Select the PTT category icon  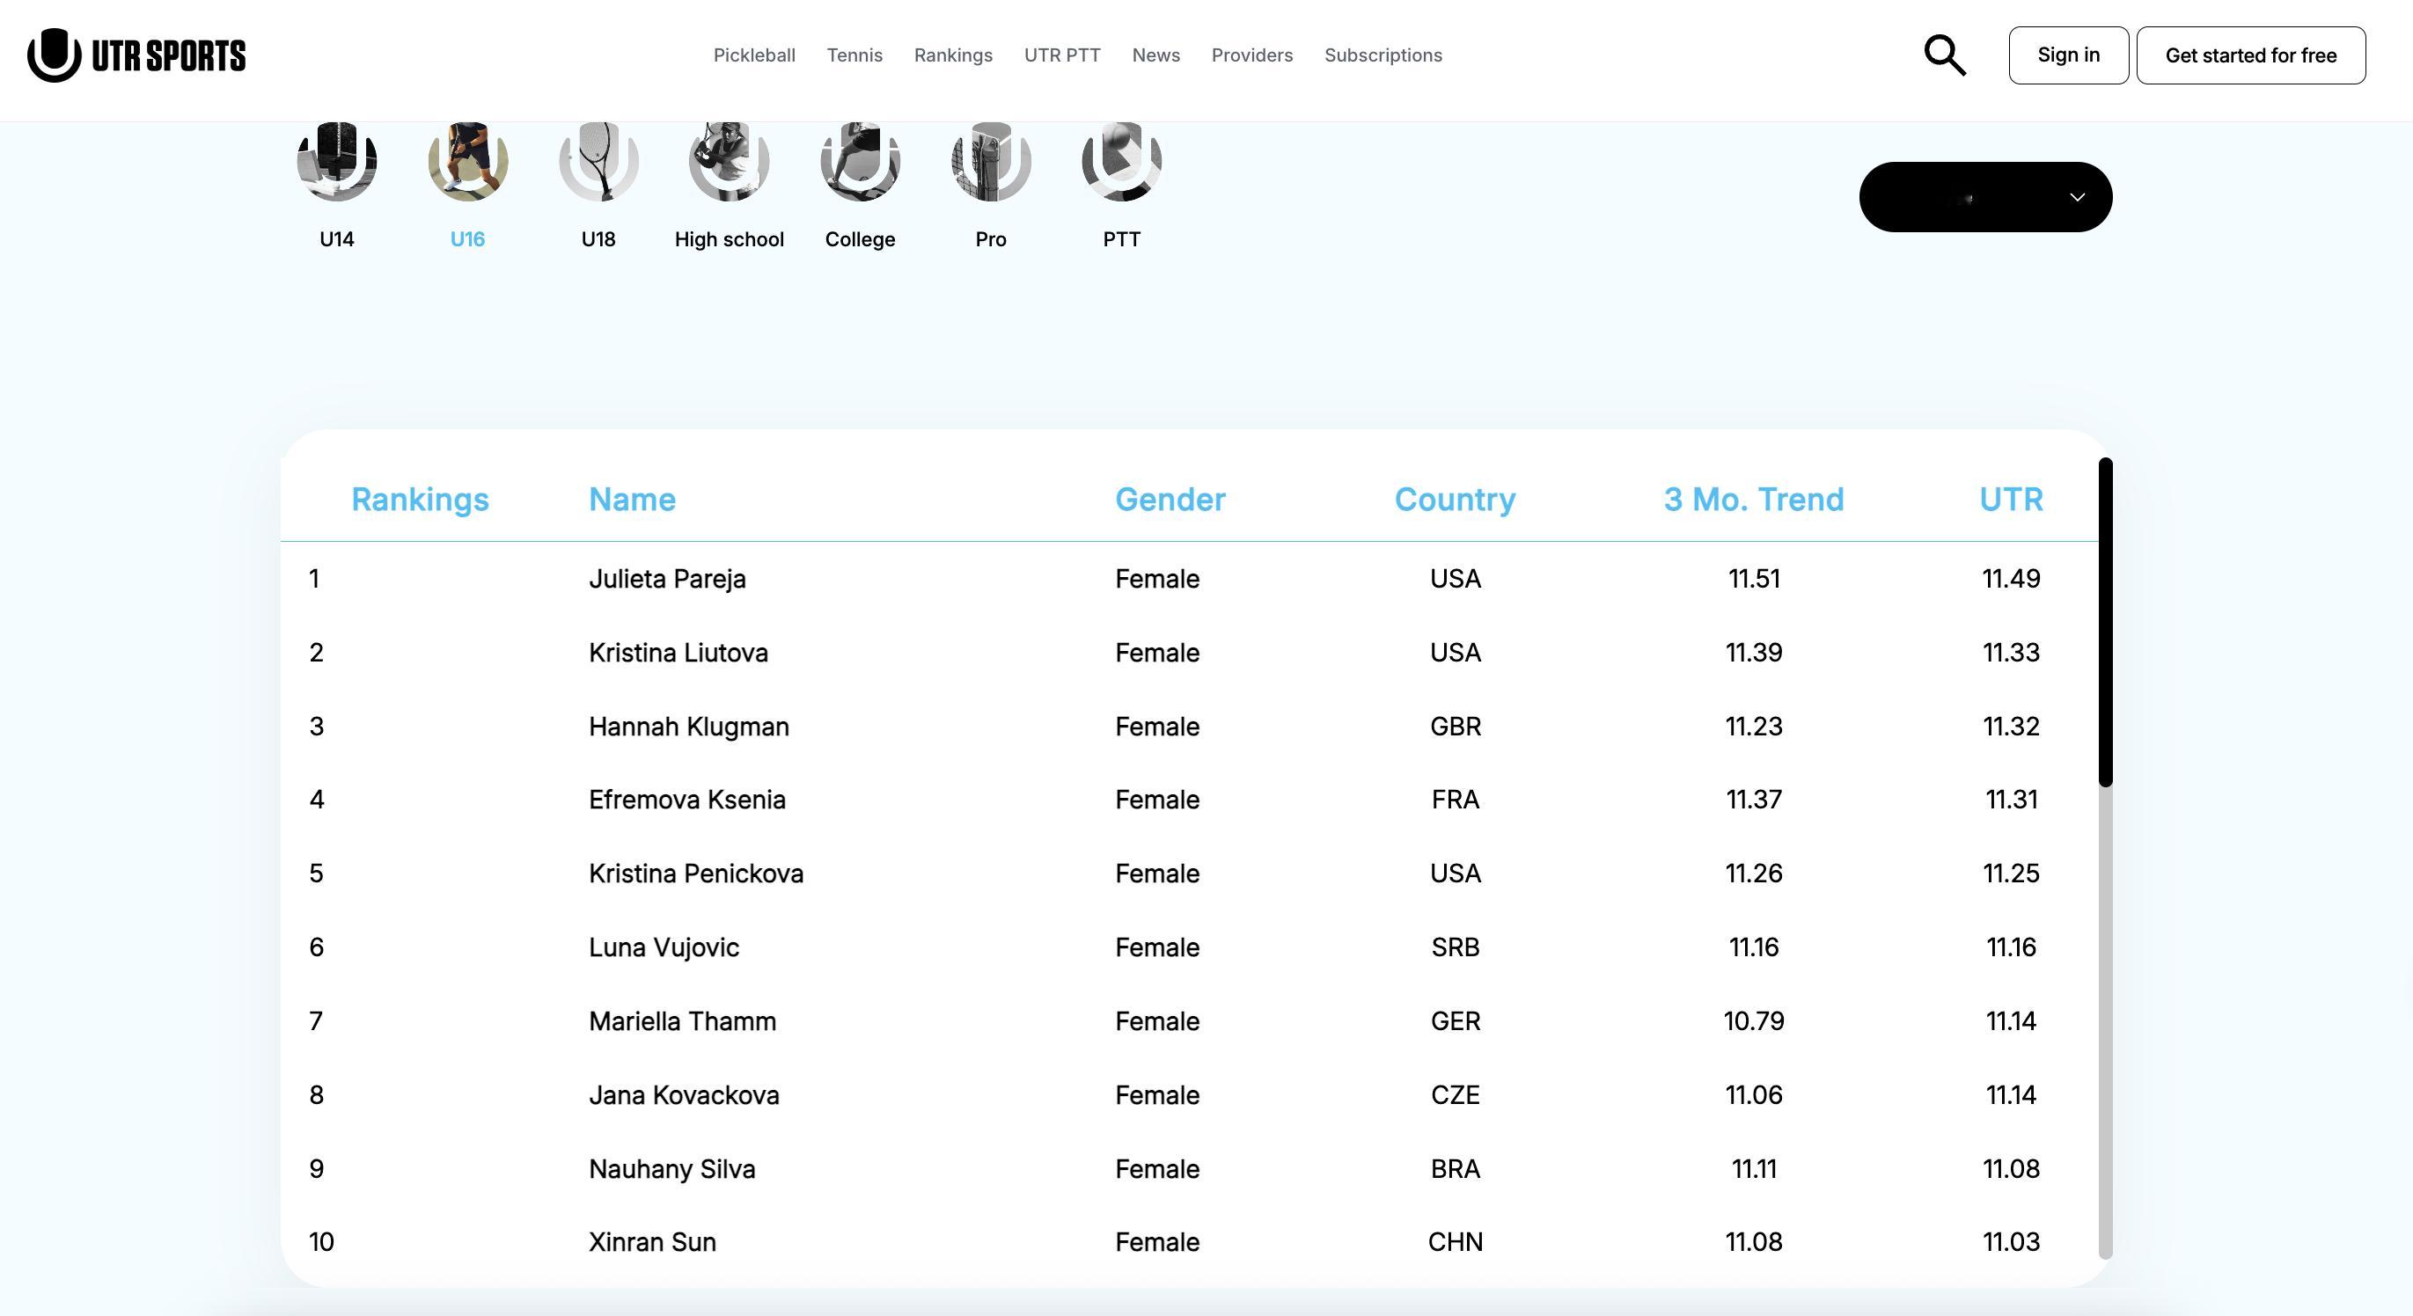tap(1121, 162)
